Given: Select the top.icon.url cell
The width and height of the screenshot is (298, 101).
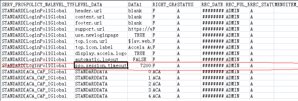Looking at the screenshot, I should click(x=101, y=41).
